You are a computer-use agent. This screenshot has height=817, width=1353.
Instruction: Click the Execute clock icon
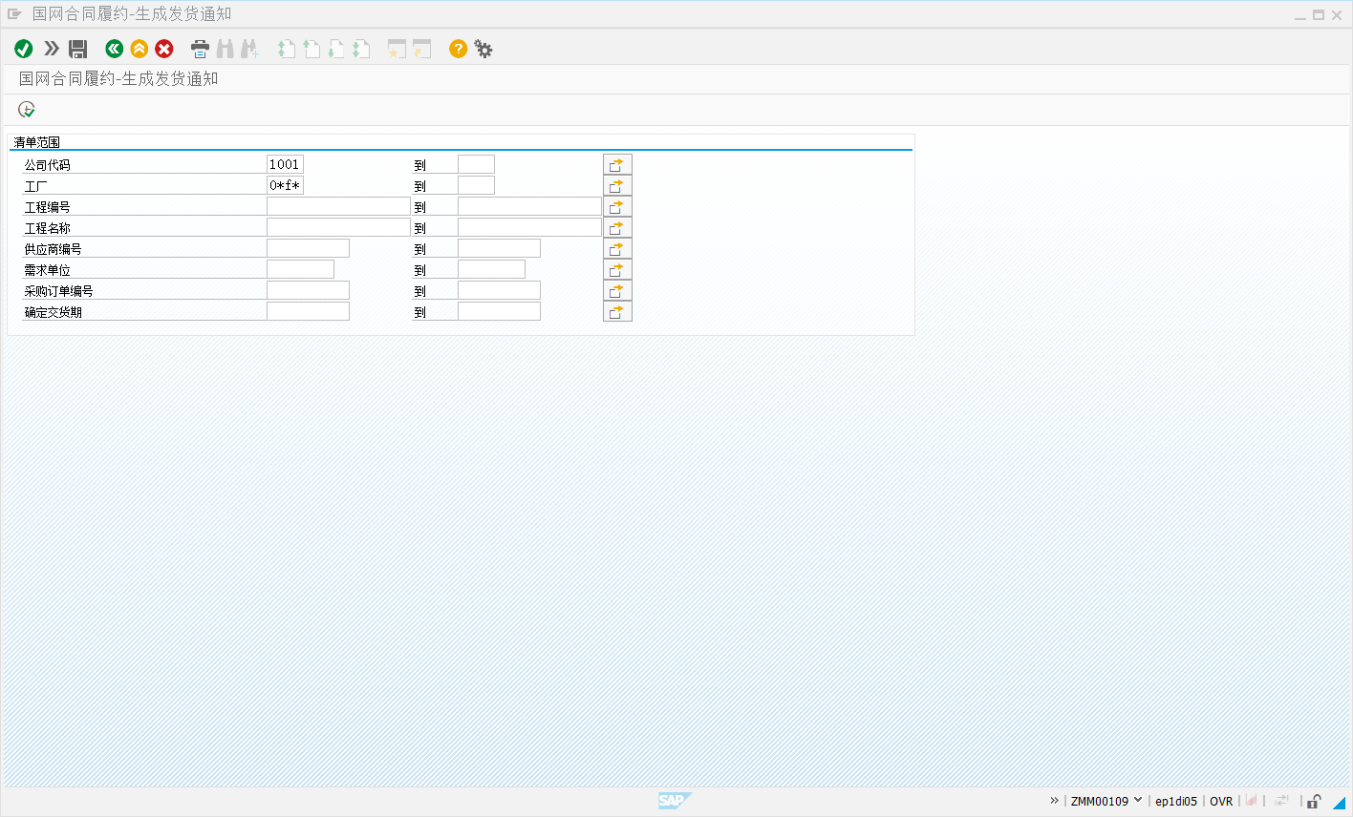coord(27,110)
